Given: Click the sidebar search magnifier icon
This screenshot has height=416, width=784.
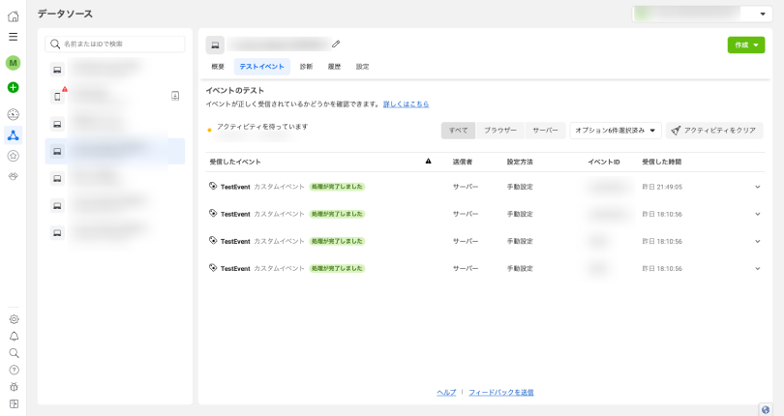Looking at the screenshot, I should coord(14,353).
